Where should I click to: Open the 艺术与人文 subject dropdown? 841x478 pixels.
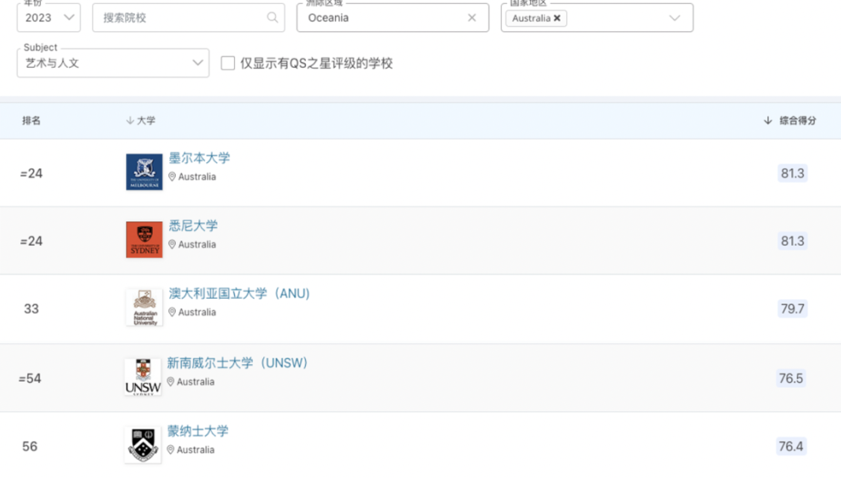tap(113, 63)
